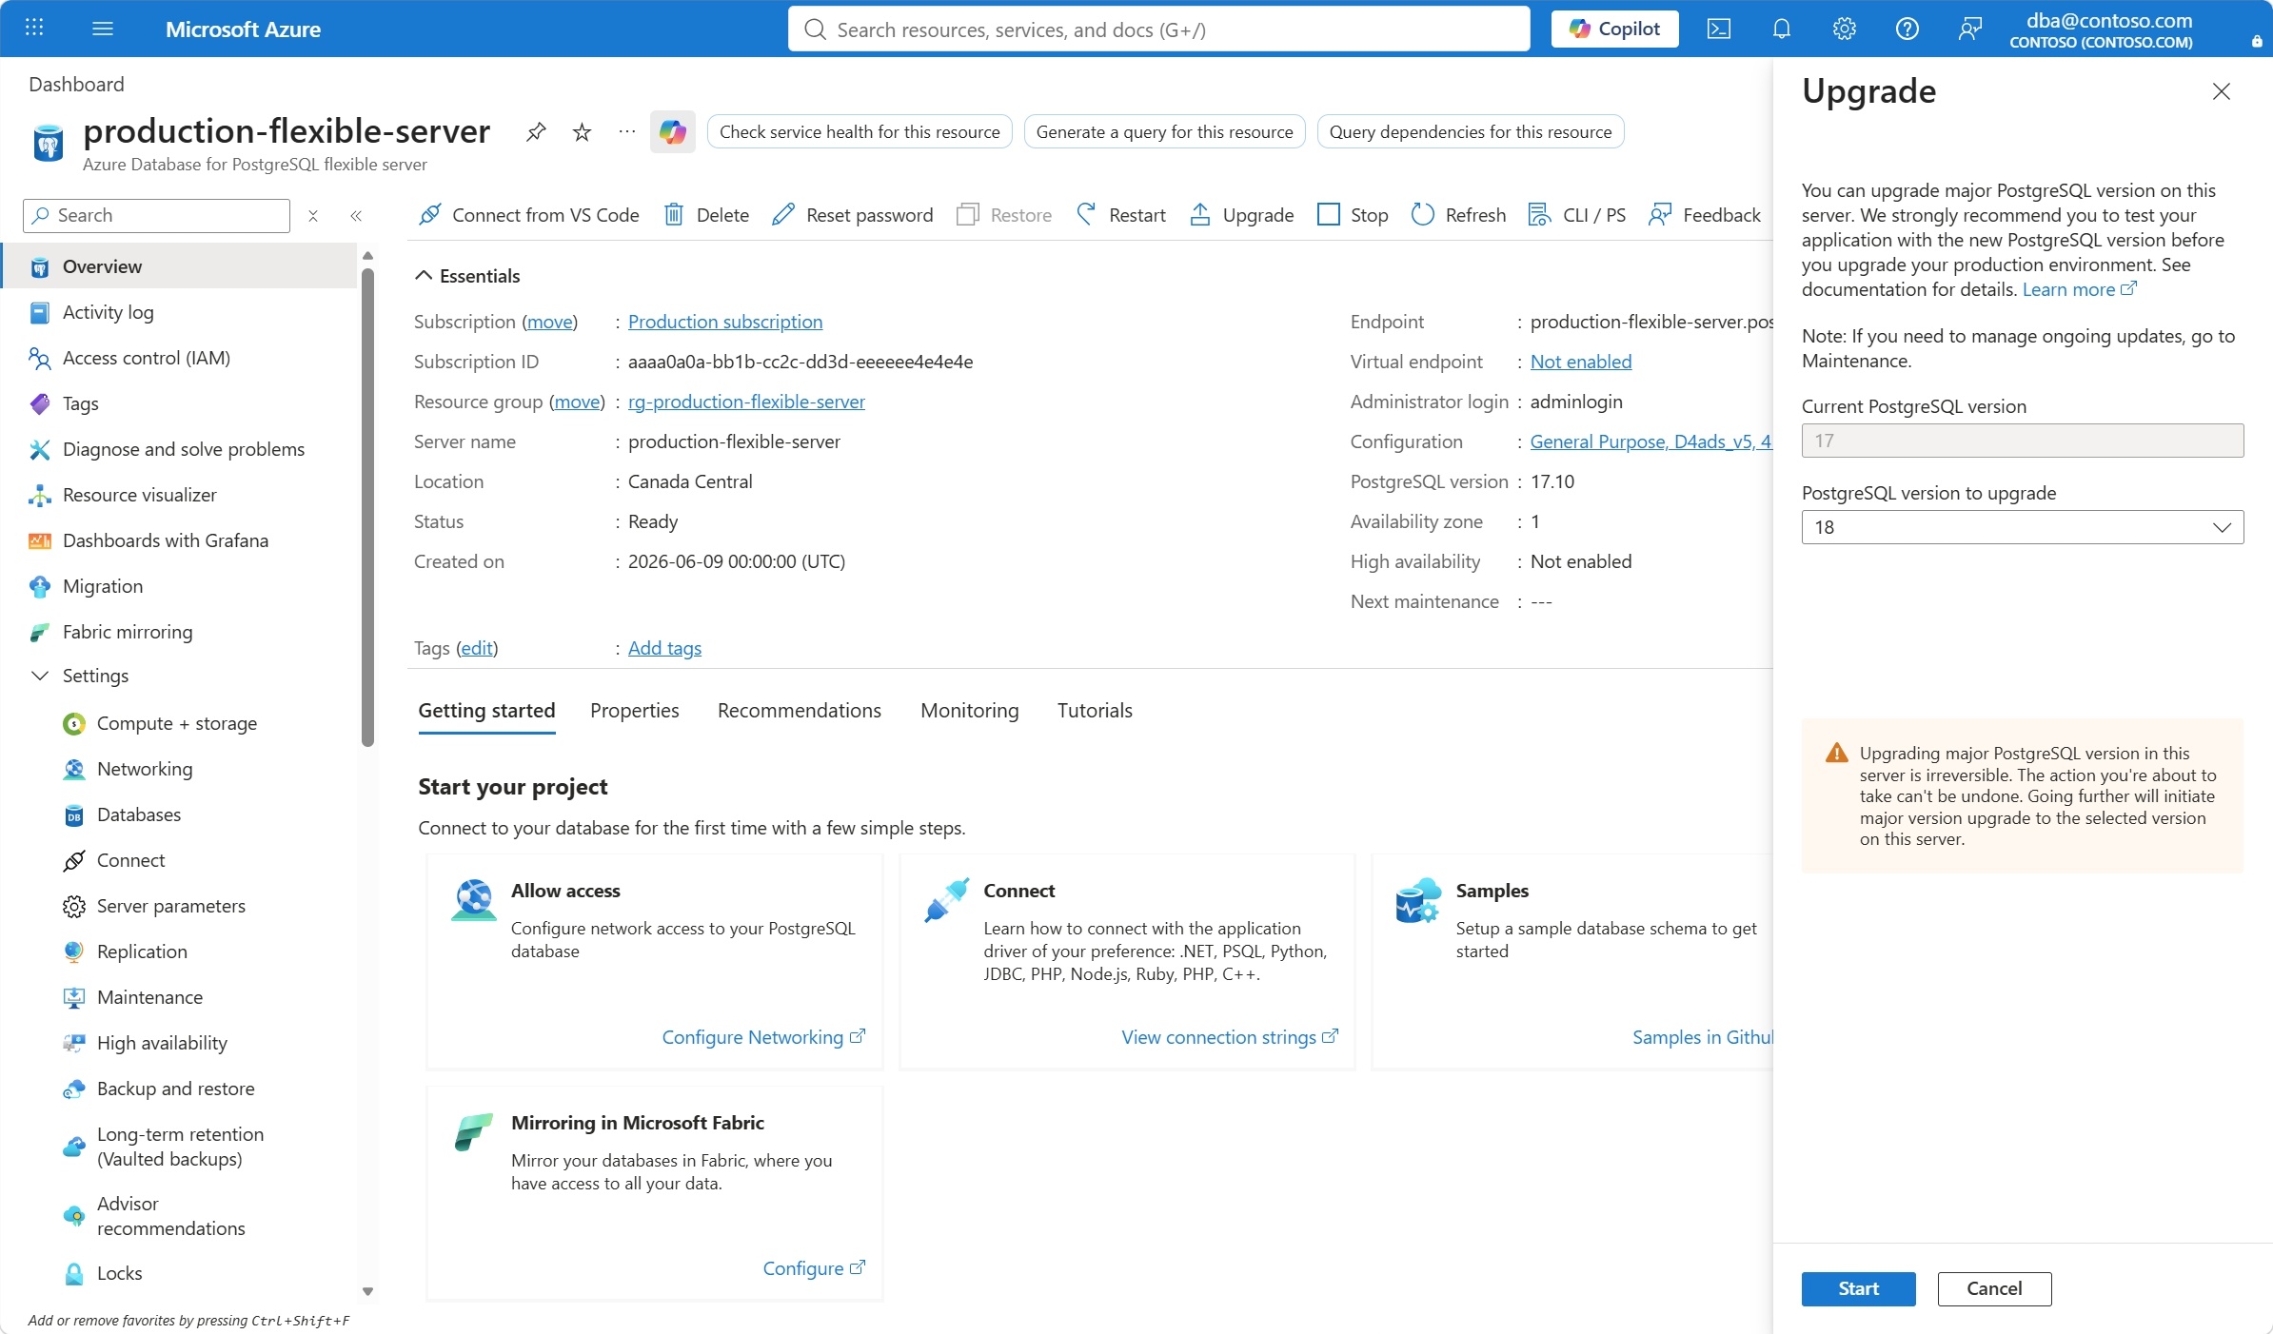Clear the sidebar search with the X icon
The width and height of the screenshot is (2273, 1334).
click(313, 216)
